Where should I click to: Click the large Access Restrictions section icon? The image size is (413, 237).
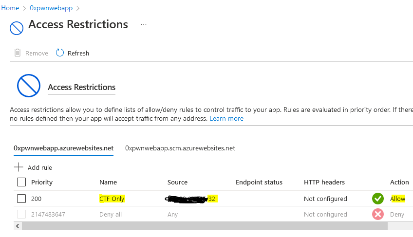[28, 87]
